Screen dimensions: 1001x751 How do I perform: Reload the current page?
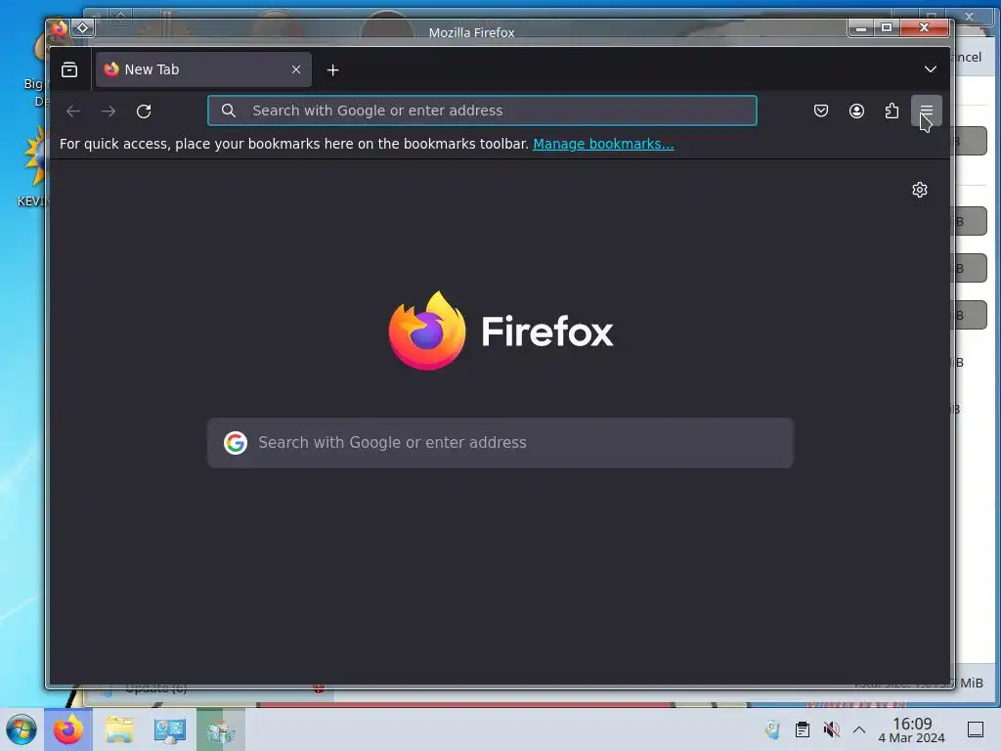click(x=144, y=111)
